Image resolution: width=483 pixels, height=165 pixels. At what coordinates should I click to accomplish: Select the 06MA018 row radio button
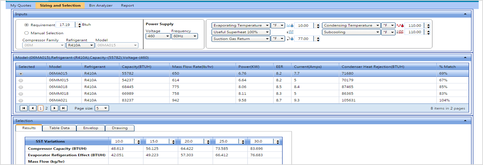[x=21, y=87]
